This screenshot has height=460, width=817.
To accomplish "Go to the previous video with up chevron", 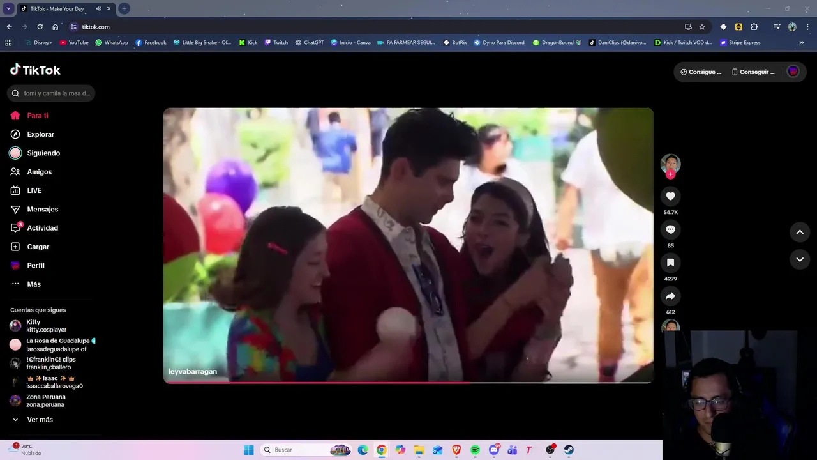I will (x=800, y=233).
